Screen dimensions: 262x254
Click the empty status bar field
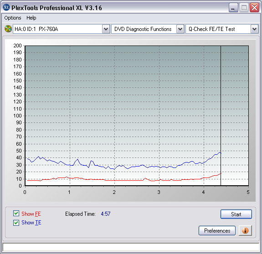pyautogui.click(x=131, y=247)
